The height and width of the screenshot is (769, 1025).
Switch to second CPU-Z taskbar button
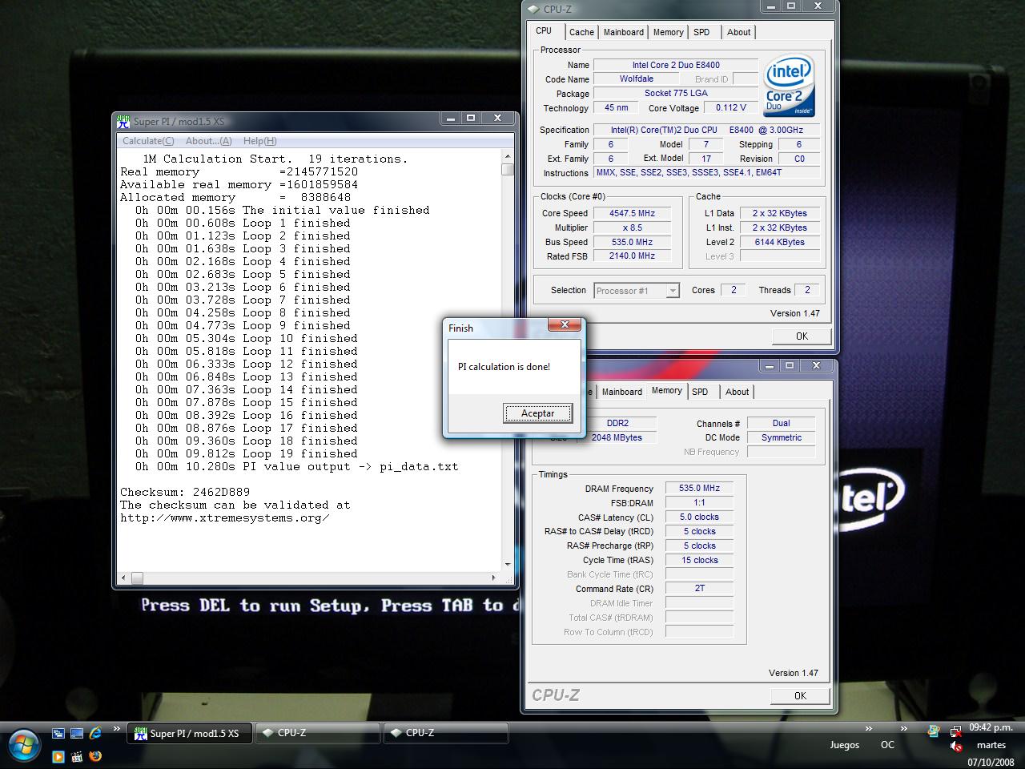[446, 733]
